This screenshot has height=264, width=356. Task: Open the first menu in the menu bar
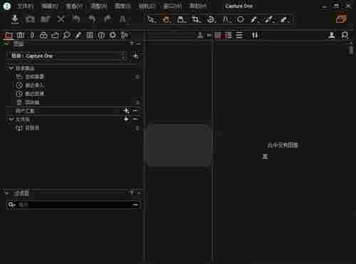coord(26,6)
